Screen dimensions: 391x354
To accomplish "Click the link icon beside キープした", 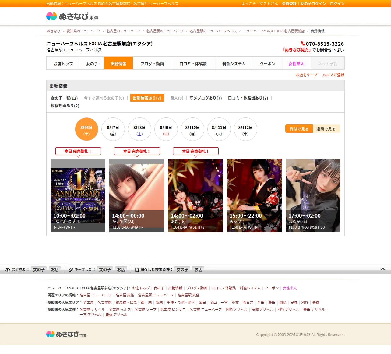I will point(71,270).
